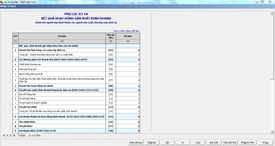Select the 03-1A/TNDN sheet tab
275x146 pixels.
[34, 136]
